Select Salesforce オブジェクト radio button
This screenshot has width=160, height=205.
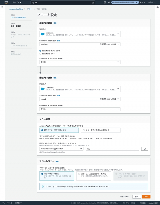40,51
